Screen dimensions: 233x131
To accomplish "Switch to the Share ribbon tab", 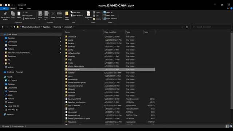I will click(x=21, y=8).
